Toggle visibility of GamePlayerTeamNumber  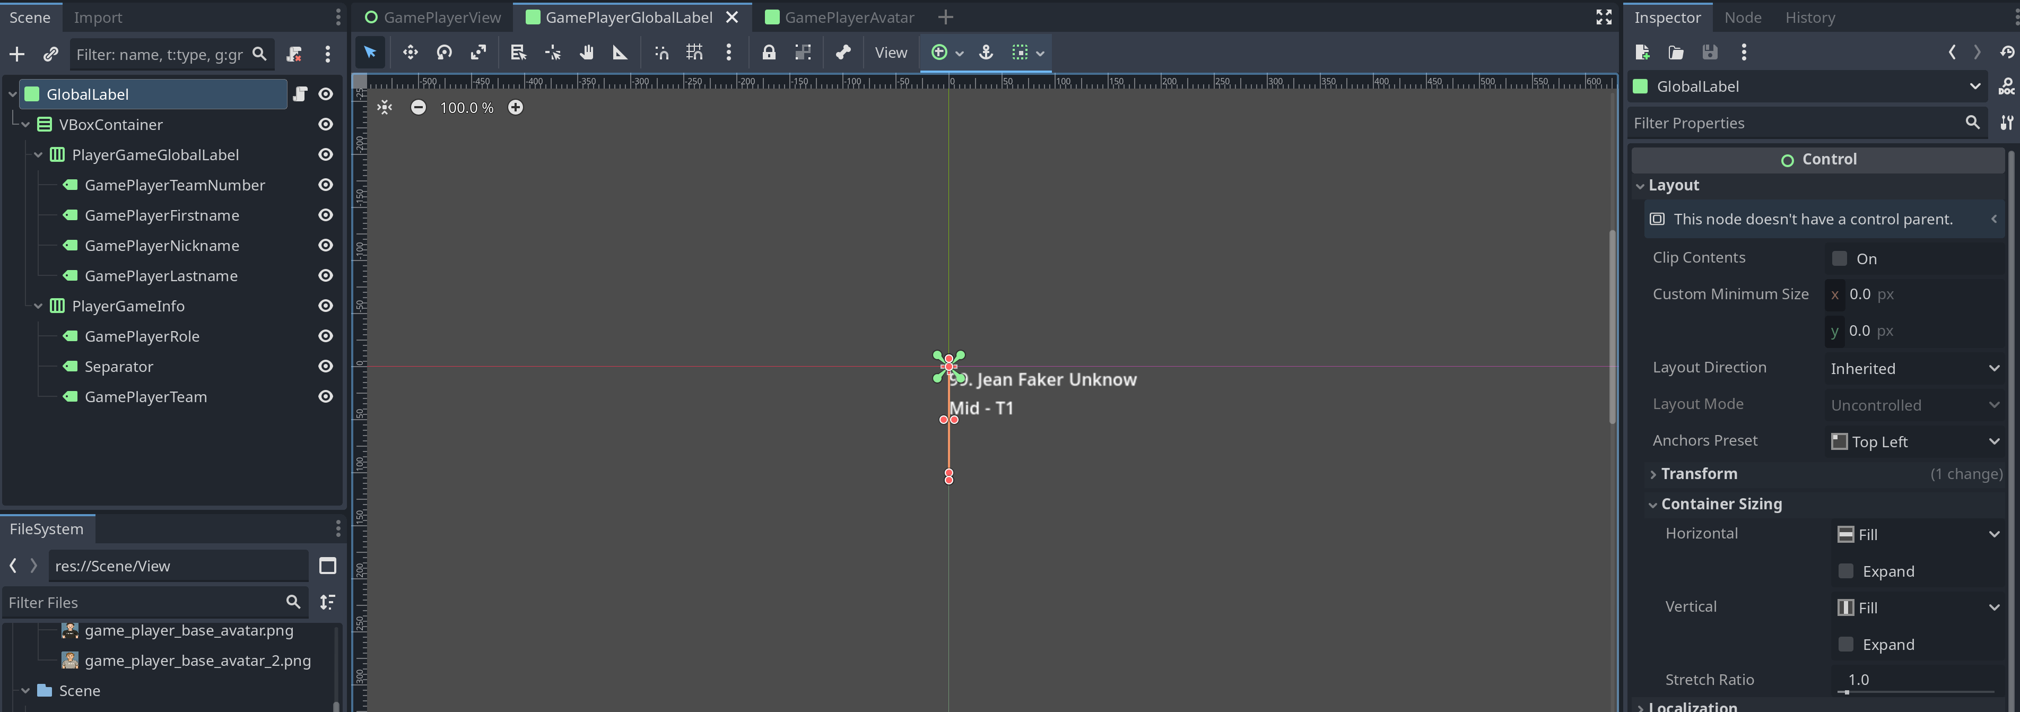(325, 185)
